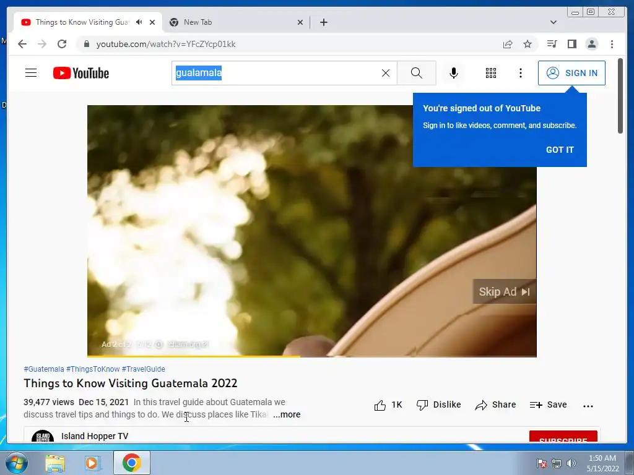Viewport: 634px width, 475px height.
Task: Open the #Guatemala hashtag link
Action: pos(44,369)
